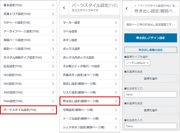Viewport: 180px width, 133px height.
Task: Click the 吹き出し画像の設定 button
Action: (x=150, y=50)
